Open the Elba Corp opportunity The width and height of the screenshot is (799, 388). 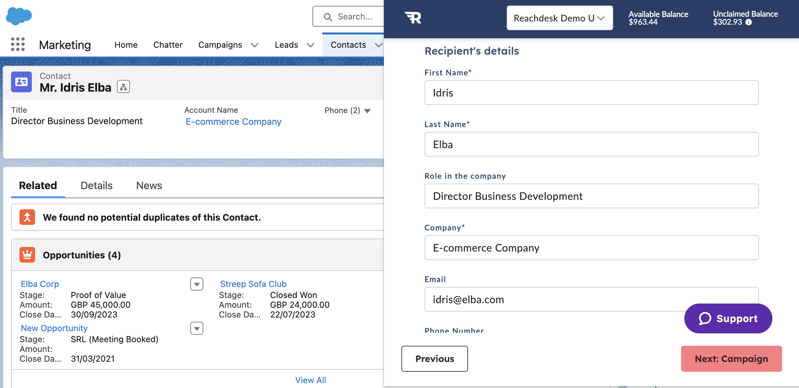click(x=40, y=284)
